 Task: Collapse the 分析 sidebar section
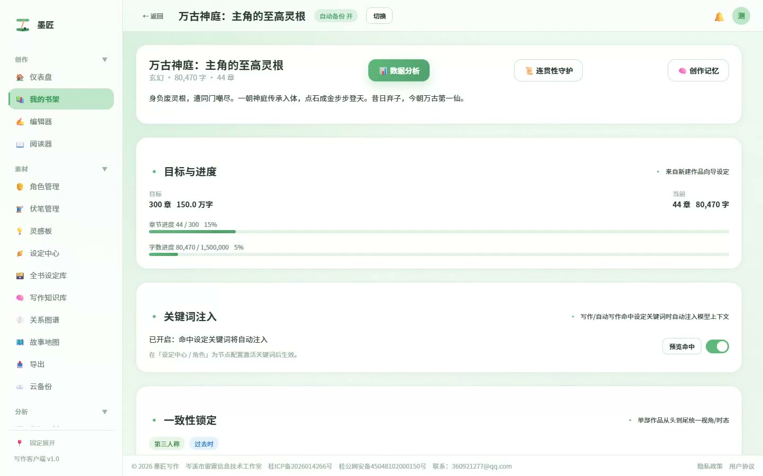click(x=105, y=412)
